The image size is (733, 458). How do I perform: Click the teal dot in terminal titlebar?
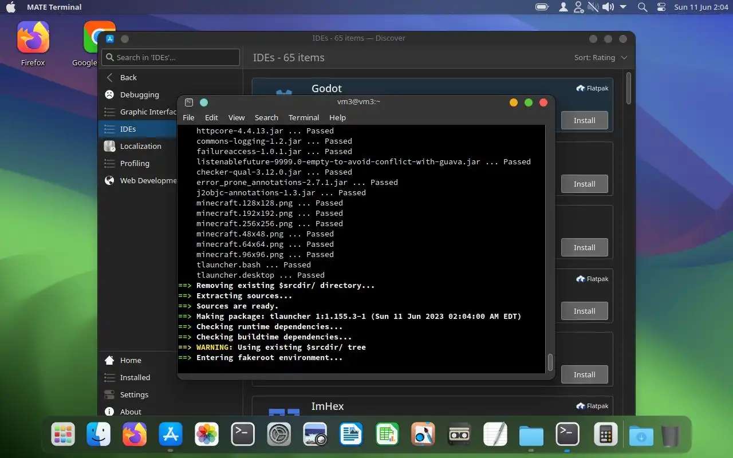pyautogui.click(x=204, y=102)
